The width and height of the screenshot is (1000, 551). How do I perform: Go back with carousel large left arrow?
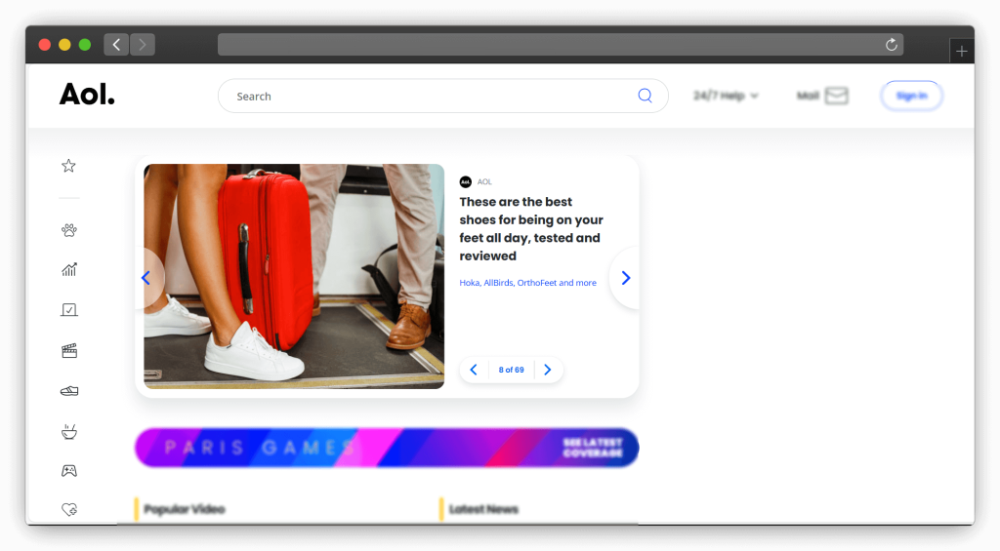tap(146, 278)
